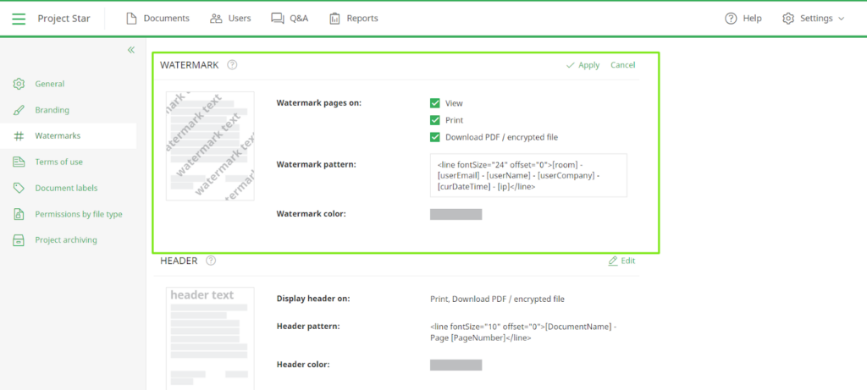Expand the Settings dropdown menu
Viewport: 867px width, 390px height.
813,19
